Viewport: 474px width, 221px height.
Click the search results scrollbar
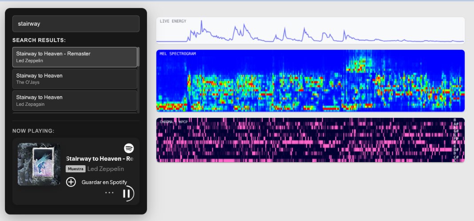click(x=139, y=57)
